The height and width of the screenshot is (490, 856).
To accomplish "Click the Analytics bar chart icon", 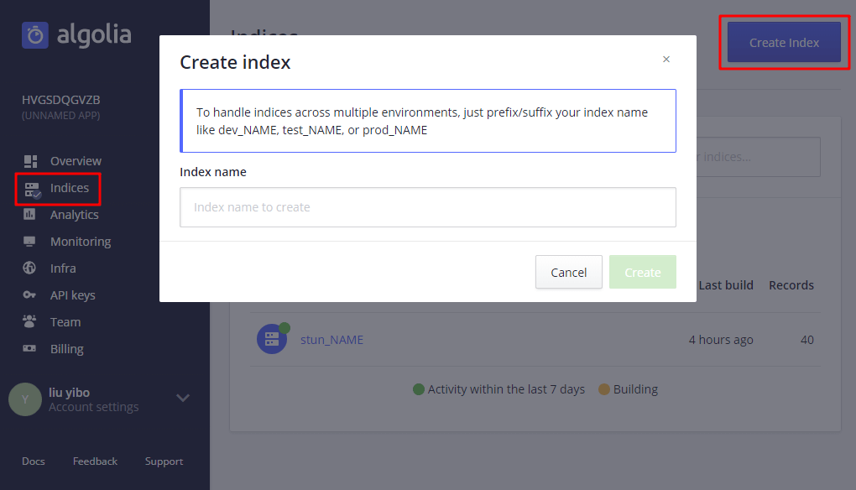I will click(x=29, y=215).
